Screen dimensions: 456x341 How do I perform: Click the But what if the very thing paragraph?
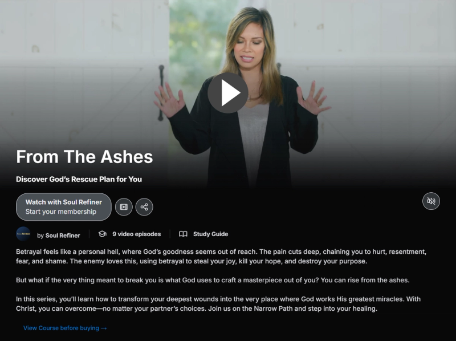pos(213,280)
